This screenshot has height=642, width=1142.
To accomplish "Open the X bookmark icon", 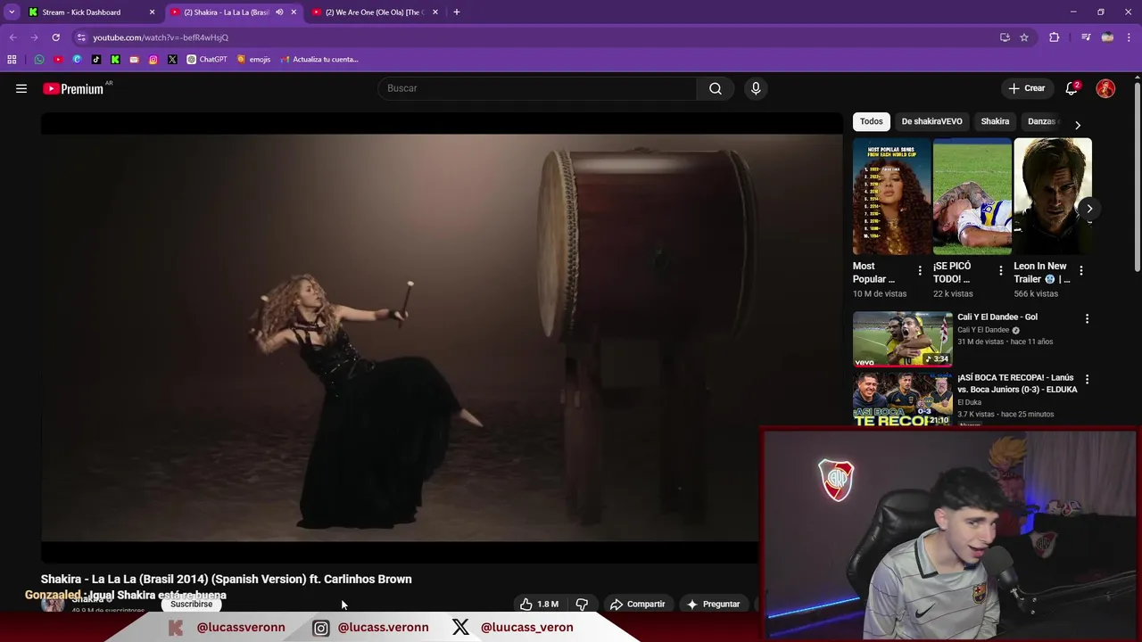I will pos(172,60).
